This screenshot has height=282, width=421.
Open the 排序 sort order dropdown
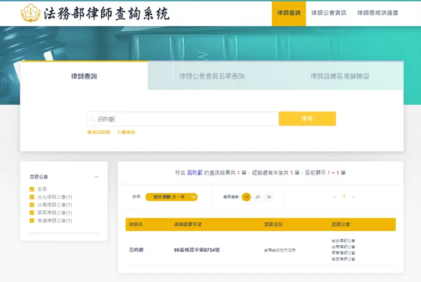pyautogui.click(x=171, y=197)
